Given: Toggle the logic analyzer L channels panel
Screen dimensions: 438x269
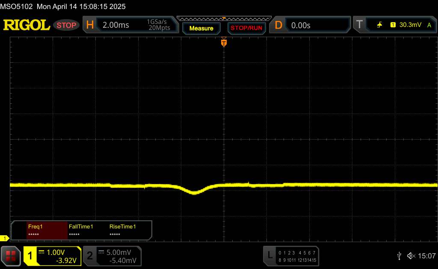Looking at the screenshot, I should coord(270,255).
